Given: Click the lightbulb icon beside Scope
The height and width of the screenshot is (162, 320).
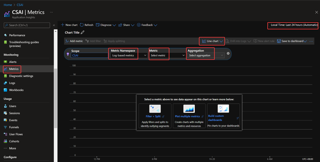Looking at the screenshot, I should 68,54.
